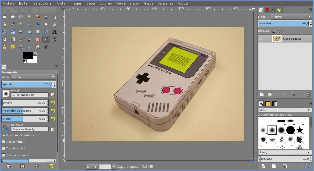Open the Archivo menu
The height and width of the screenshot is (171, 314).
(x=9, y=3)
